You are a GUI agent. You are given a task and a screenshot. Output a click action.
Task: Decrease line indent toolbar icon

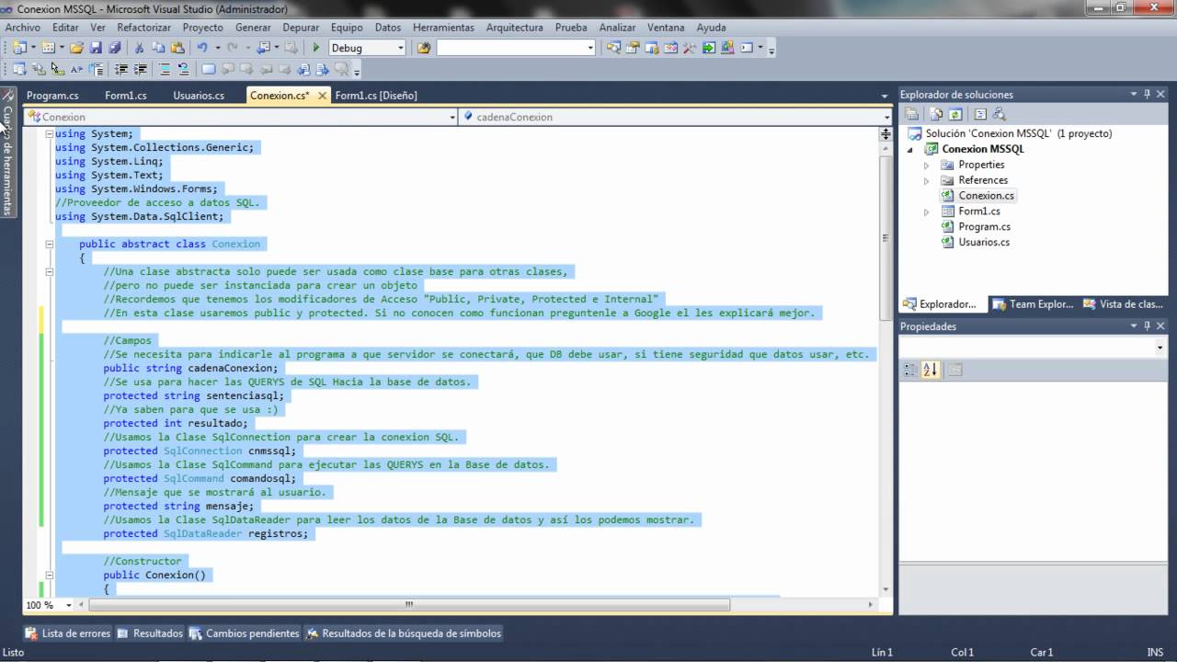121,69
